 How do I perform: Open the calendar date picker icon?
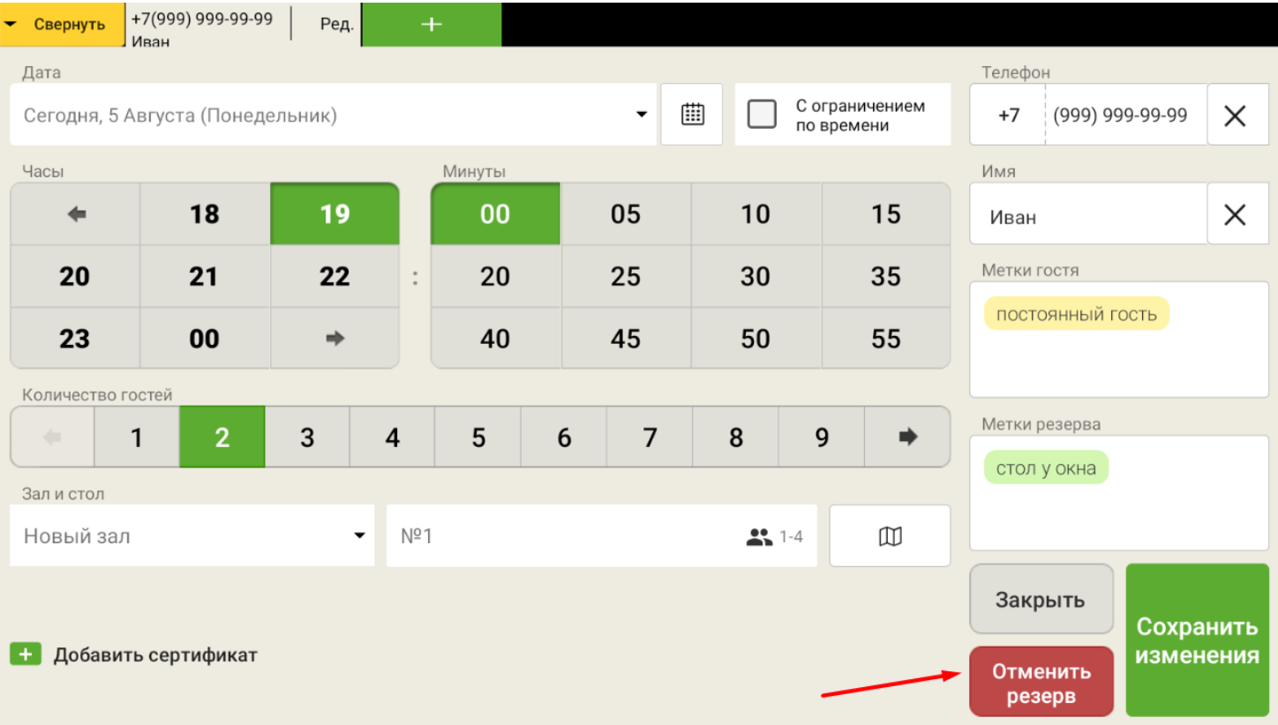pos(692,115)
